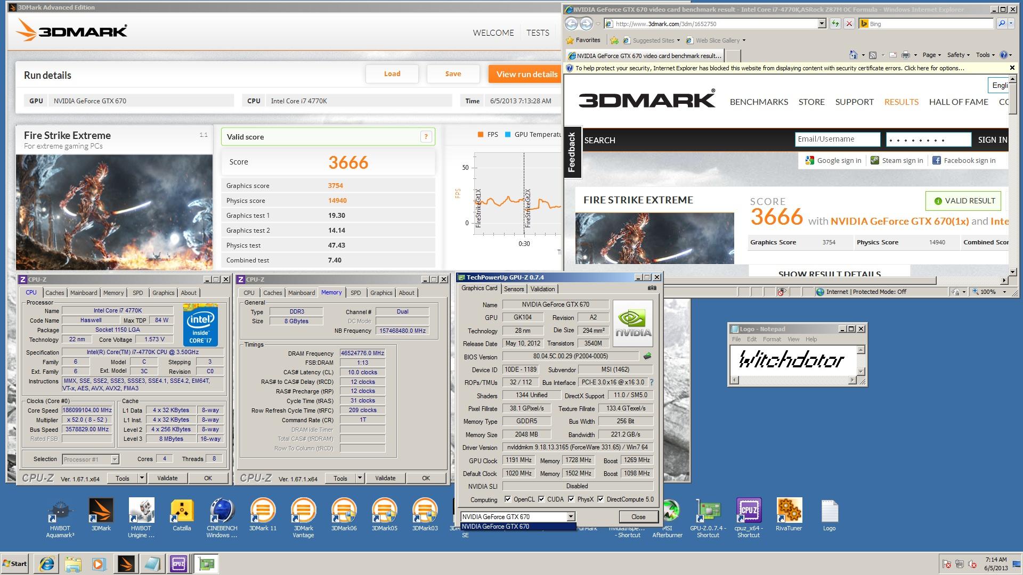Click Bus Interface question mark in GPU-Z
1023x575 pixels.
point(651,382)
